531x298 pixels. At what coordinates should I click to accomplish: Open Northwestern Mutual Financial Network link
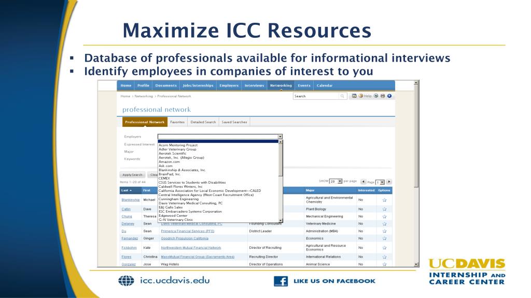point(191,248)
